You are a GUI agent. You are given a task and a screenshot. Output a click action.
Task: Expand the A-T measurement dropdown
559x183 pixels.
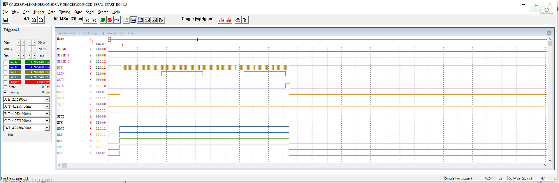click(47, 106)
